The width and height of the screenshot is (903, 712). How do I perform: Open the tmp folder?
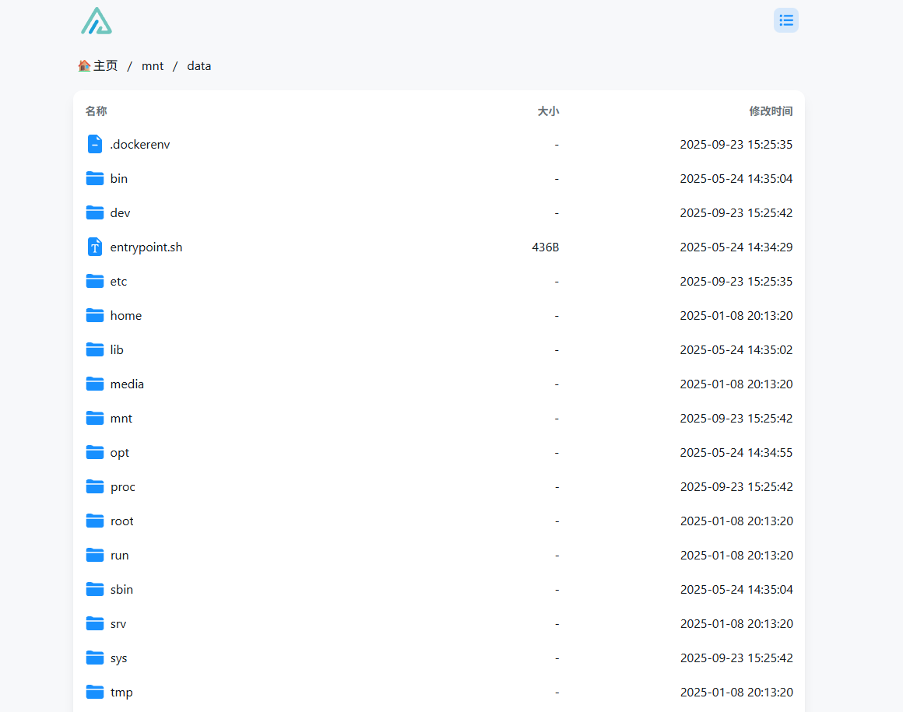pyautogui.click(x=121, y=692)
